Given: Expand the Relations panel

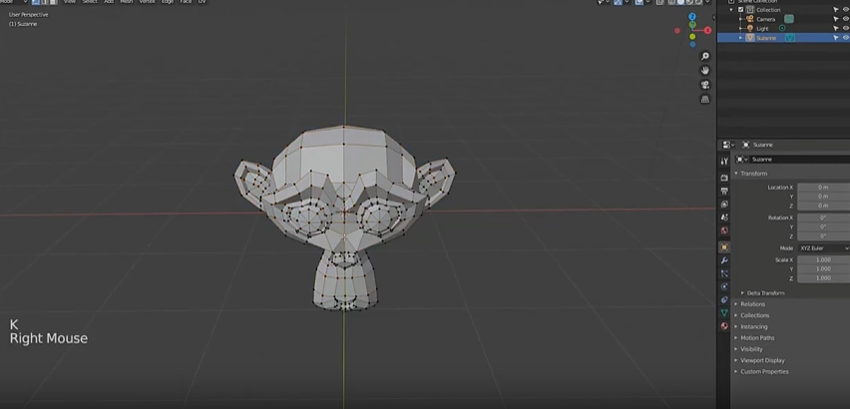Looking at the screenshot, I should pyautogui.click(x=752, y=304).
